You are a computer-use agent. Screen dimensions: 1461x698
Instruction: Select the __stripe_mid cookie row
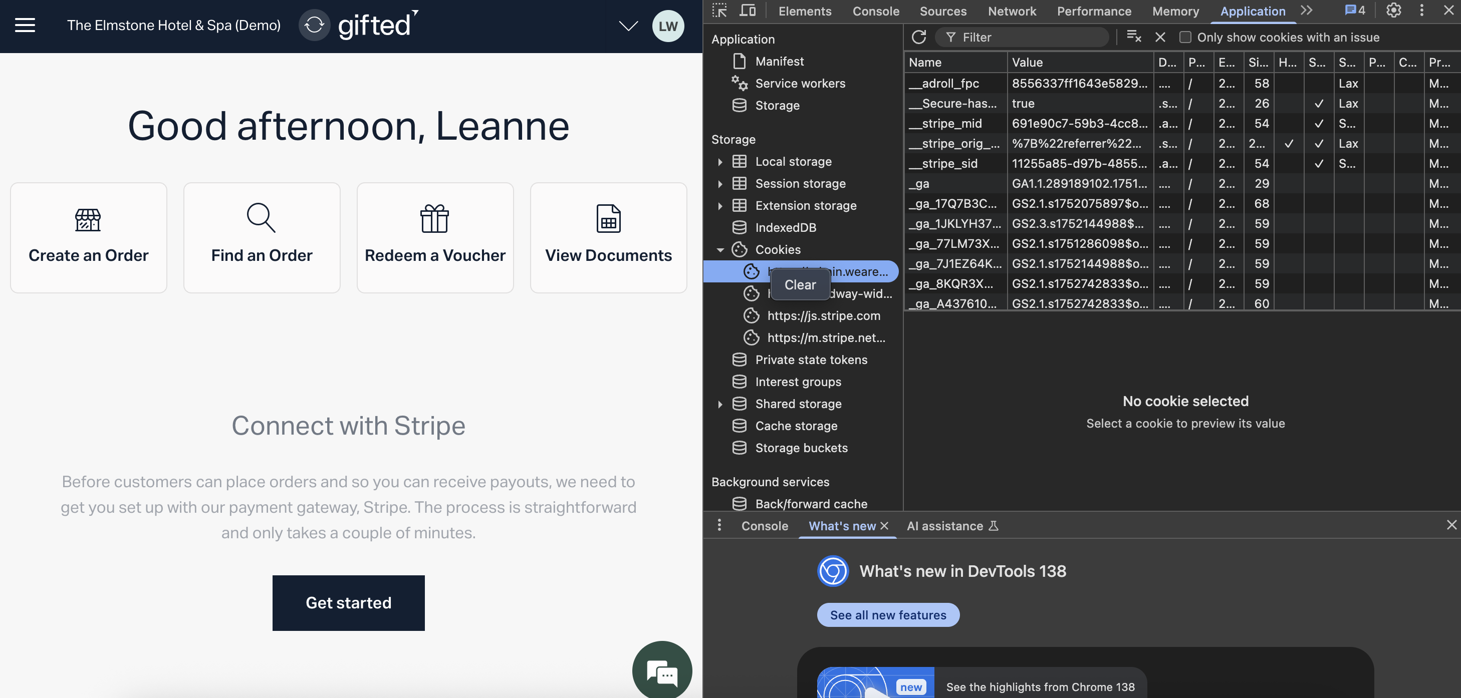coord(1182,124)
